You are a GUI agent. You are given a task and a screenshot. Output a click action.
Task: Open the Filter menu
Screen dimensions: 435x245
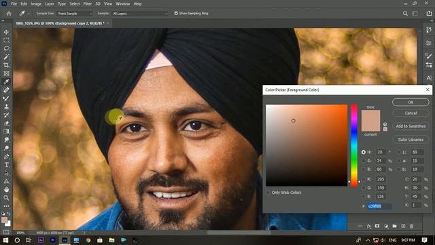pos(88,4)
